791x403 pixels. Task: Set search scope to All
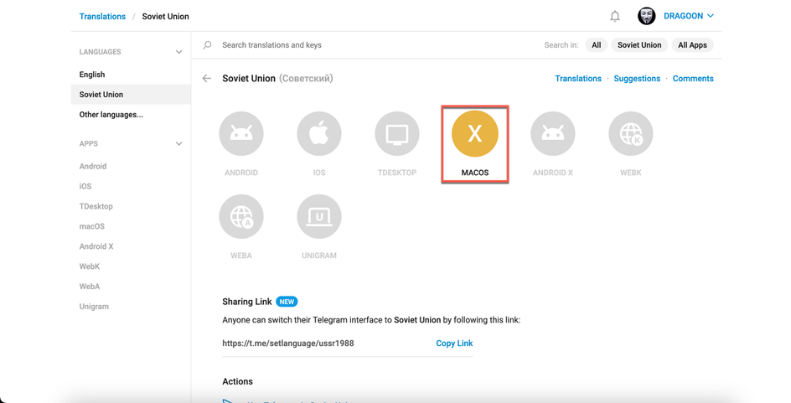597,45
